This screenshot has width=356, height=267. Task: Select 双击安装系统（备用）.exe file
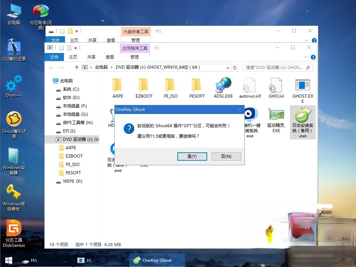303,122
